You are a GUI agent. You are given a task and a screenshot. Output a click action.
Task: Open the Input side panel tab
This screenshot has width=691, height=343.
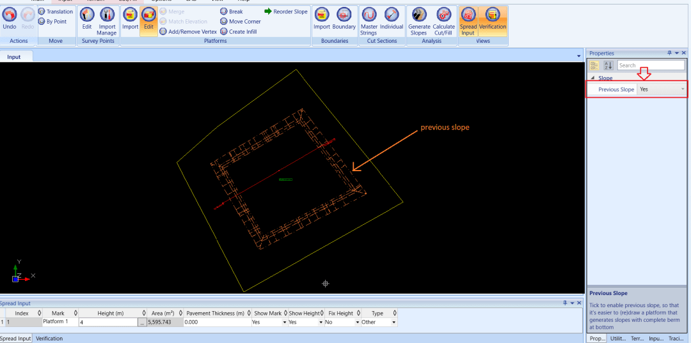pos(656,339)
